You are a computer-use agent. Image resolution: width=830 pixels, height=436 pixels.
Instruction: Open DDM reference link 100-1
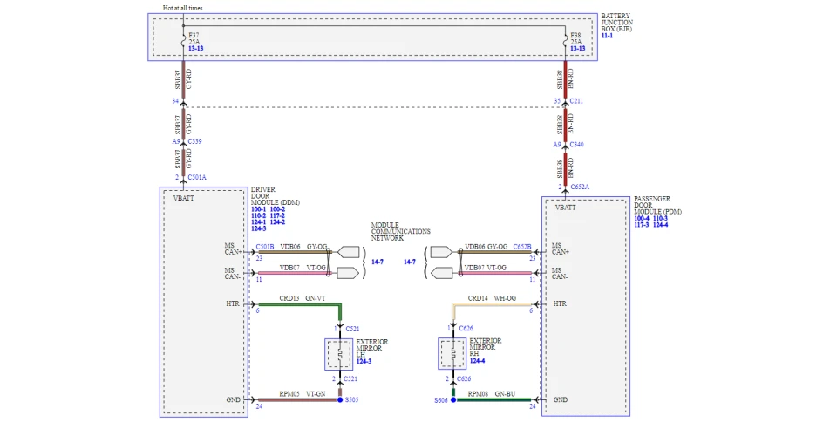258,209
